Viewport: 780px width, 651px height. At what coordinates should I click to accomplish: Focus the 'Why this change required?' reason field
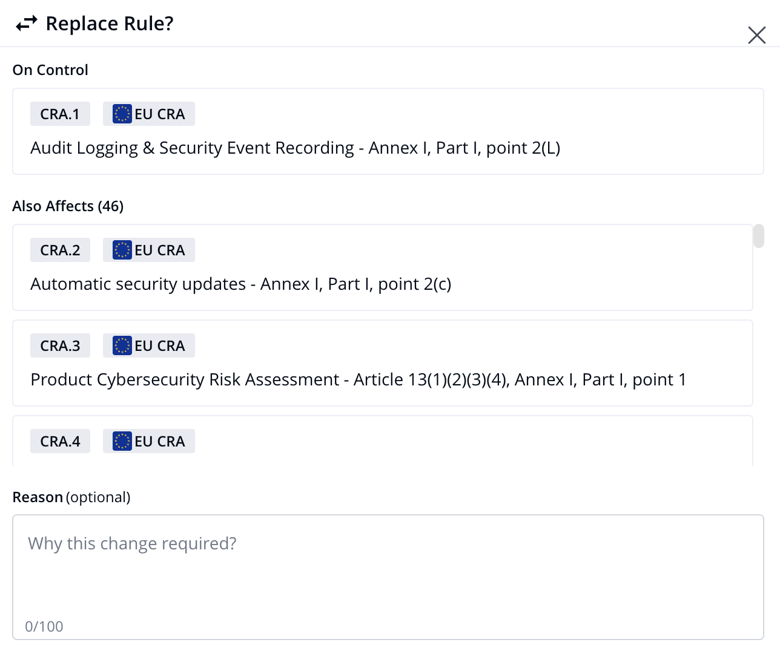click(388, 577)
